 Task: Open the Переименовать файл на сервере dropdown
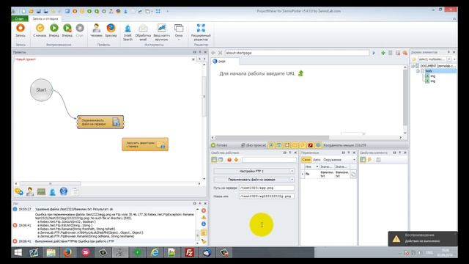pyautogui.click(x=254, y=180)
